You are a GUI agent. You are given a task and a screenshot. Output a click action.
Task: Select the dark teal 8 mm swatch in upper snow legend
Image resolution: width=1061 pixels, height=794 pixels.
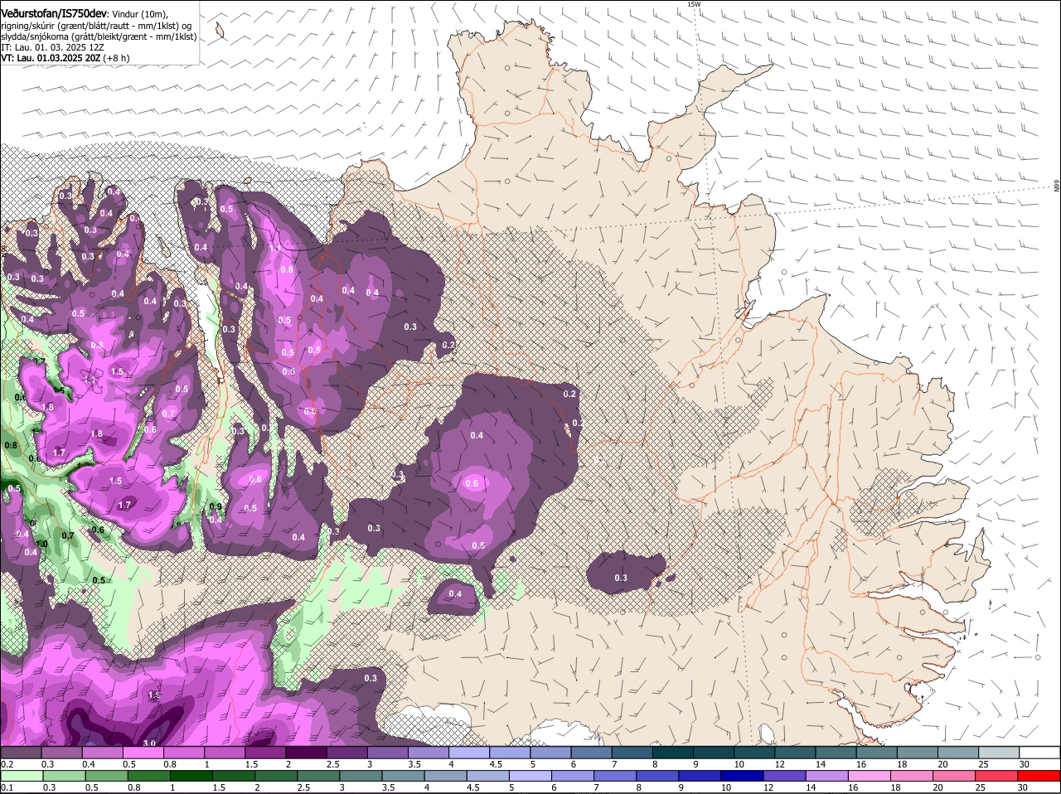tap(673, 752)
